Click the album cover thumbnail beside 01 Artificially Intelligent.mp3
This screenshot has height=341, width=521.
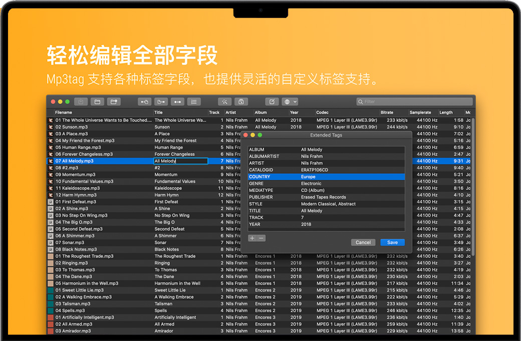pyautogui.click(x=50, y=317)
